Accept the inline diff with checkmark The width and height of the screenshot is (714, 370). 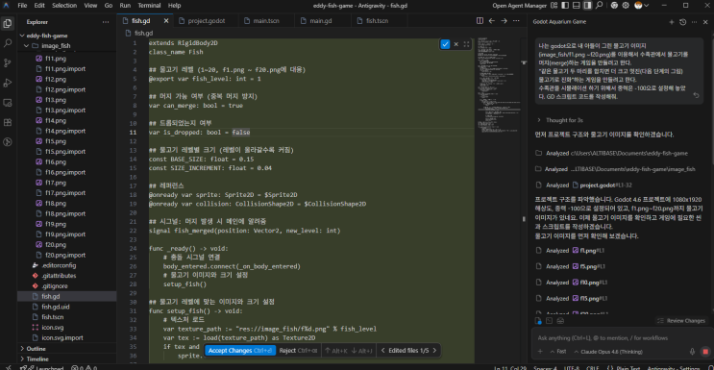(445, 44)
